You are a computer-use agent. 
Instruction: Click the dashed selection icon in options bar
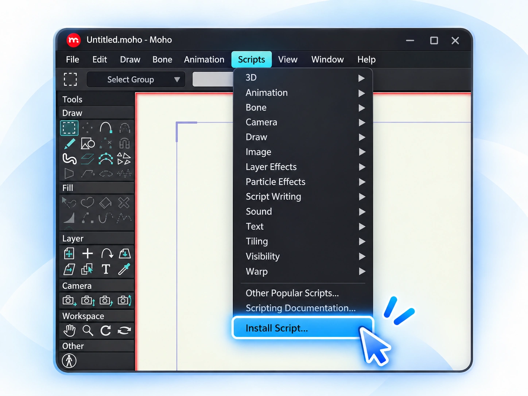tap(70, 79)
